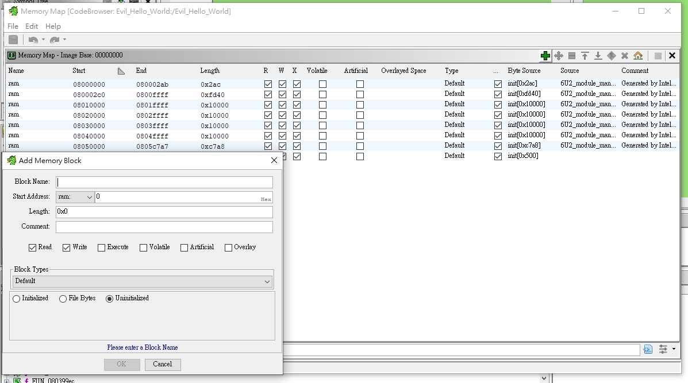
Task: Click the Cancel button
Action: coord(162,364)
